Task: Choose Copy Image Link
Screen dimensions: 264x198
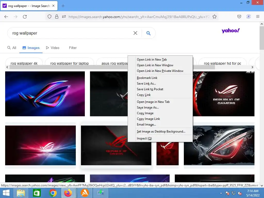Action: point(160,119)
